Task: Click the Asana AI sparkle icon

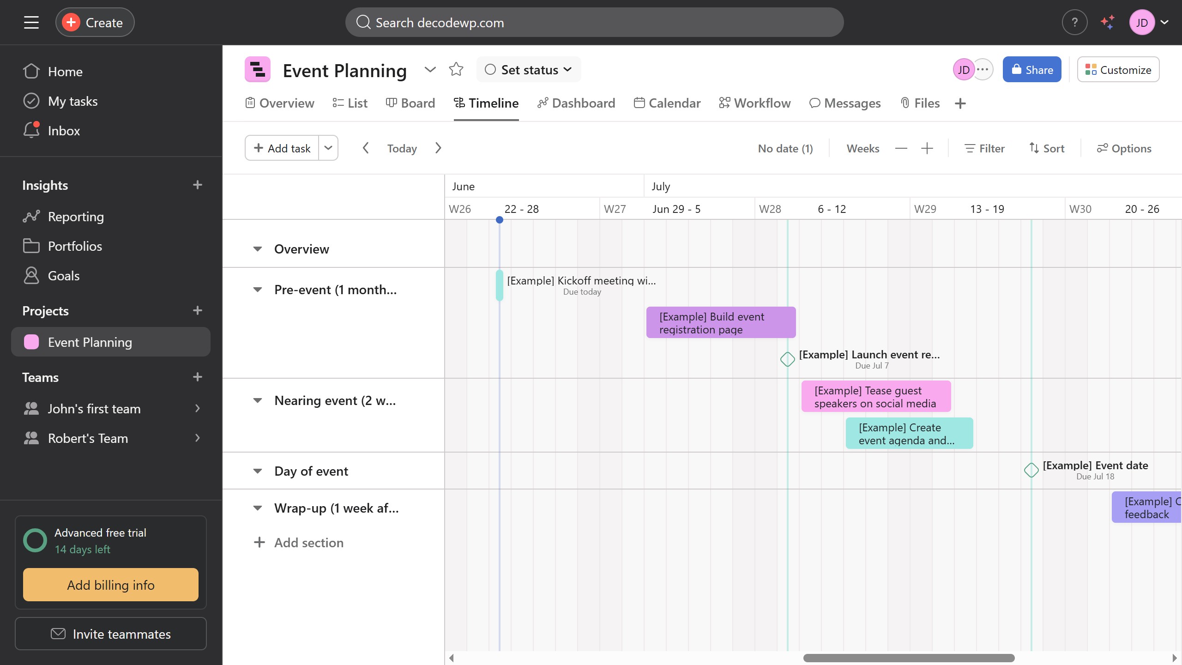Action: [x=1107, y=22]
